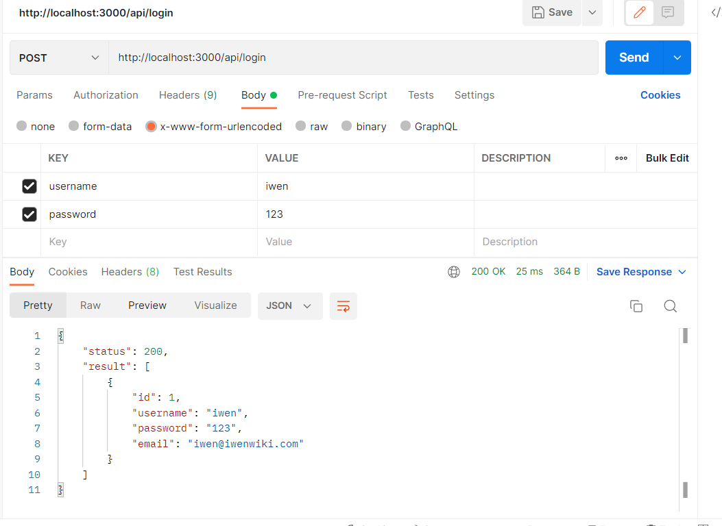Click the "status" key in JSON
722x526 pixels.
point(107,352)
